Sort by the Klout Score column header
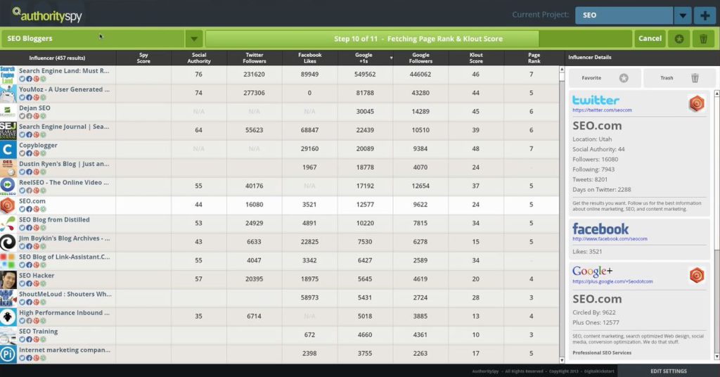 click(x=476, y=58)
